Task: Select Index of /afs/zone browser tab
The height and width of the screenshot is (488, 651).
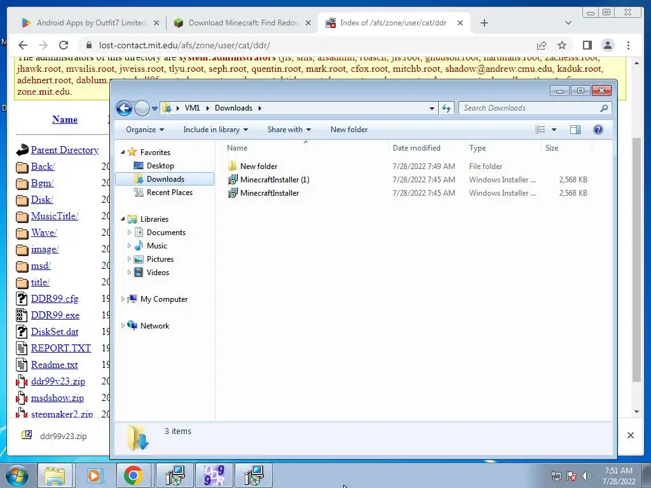Action: 393,23
